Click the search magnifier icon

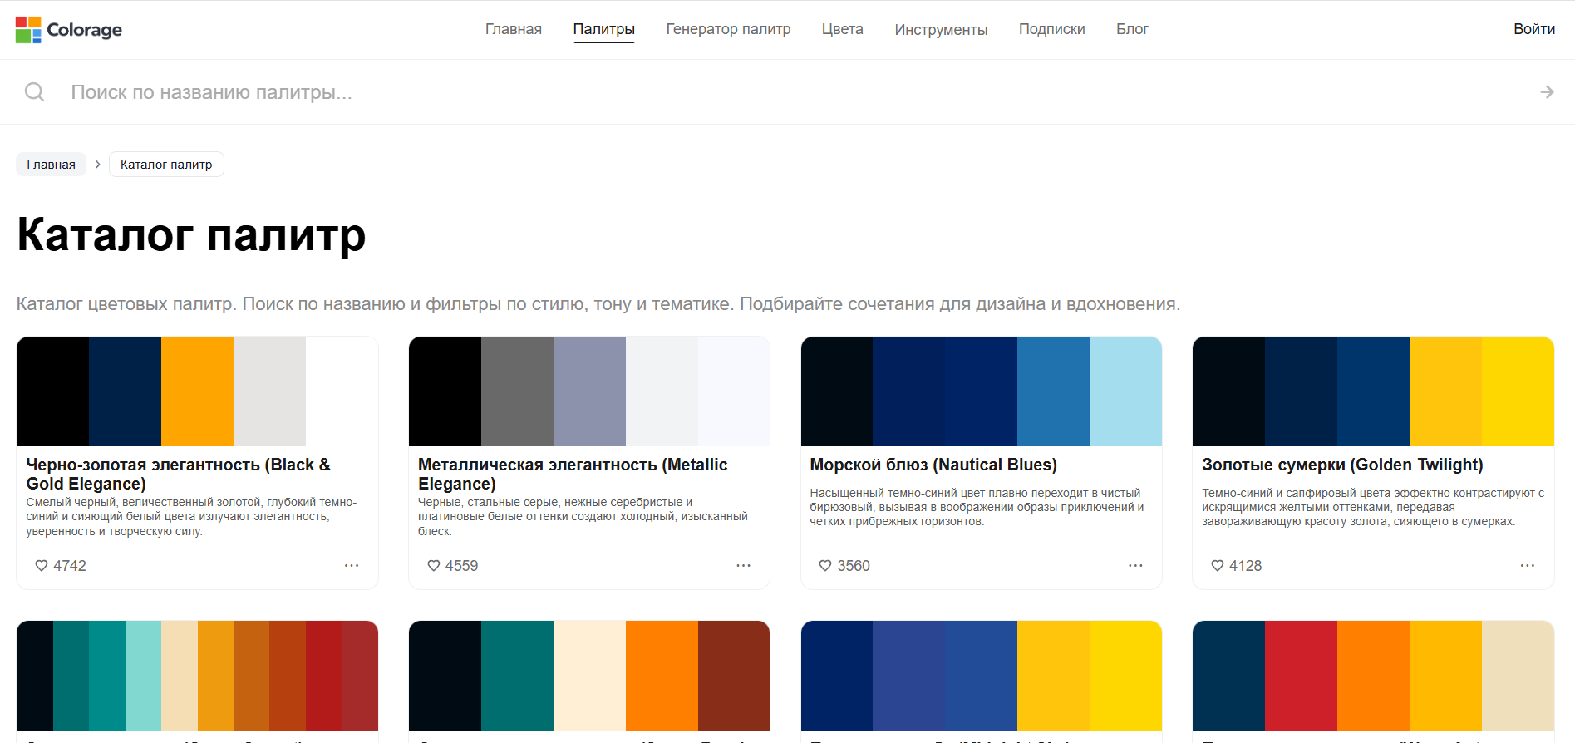(x=34, y=92)
